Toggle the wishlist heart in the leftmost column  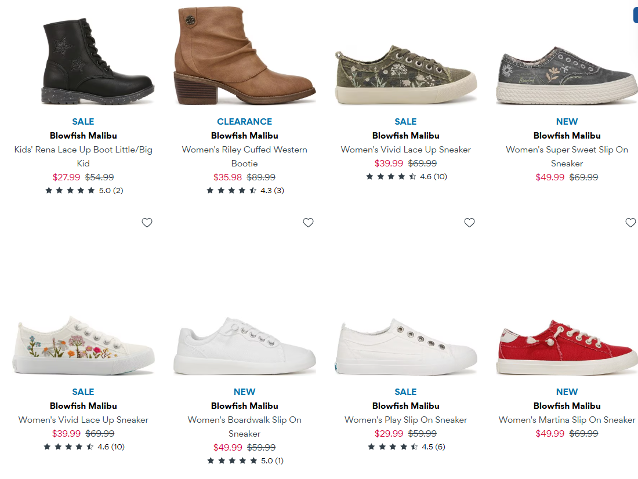tap(147, 222)
